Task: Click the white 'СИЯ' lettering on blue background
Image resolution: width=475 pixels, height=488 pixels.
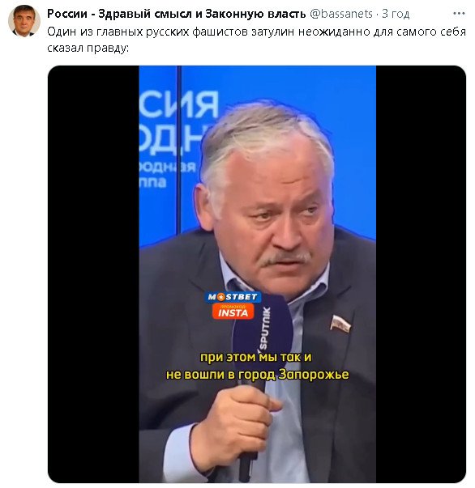Action: pos(178,104)
